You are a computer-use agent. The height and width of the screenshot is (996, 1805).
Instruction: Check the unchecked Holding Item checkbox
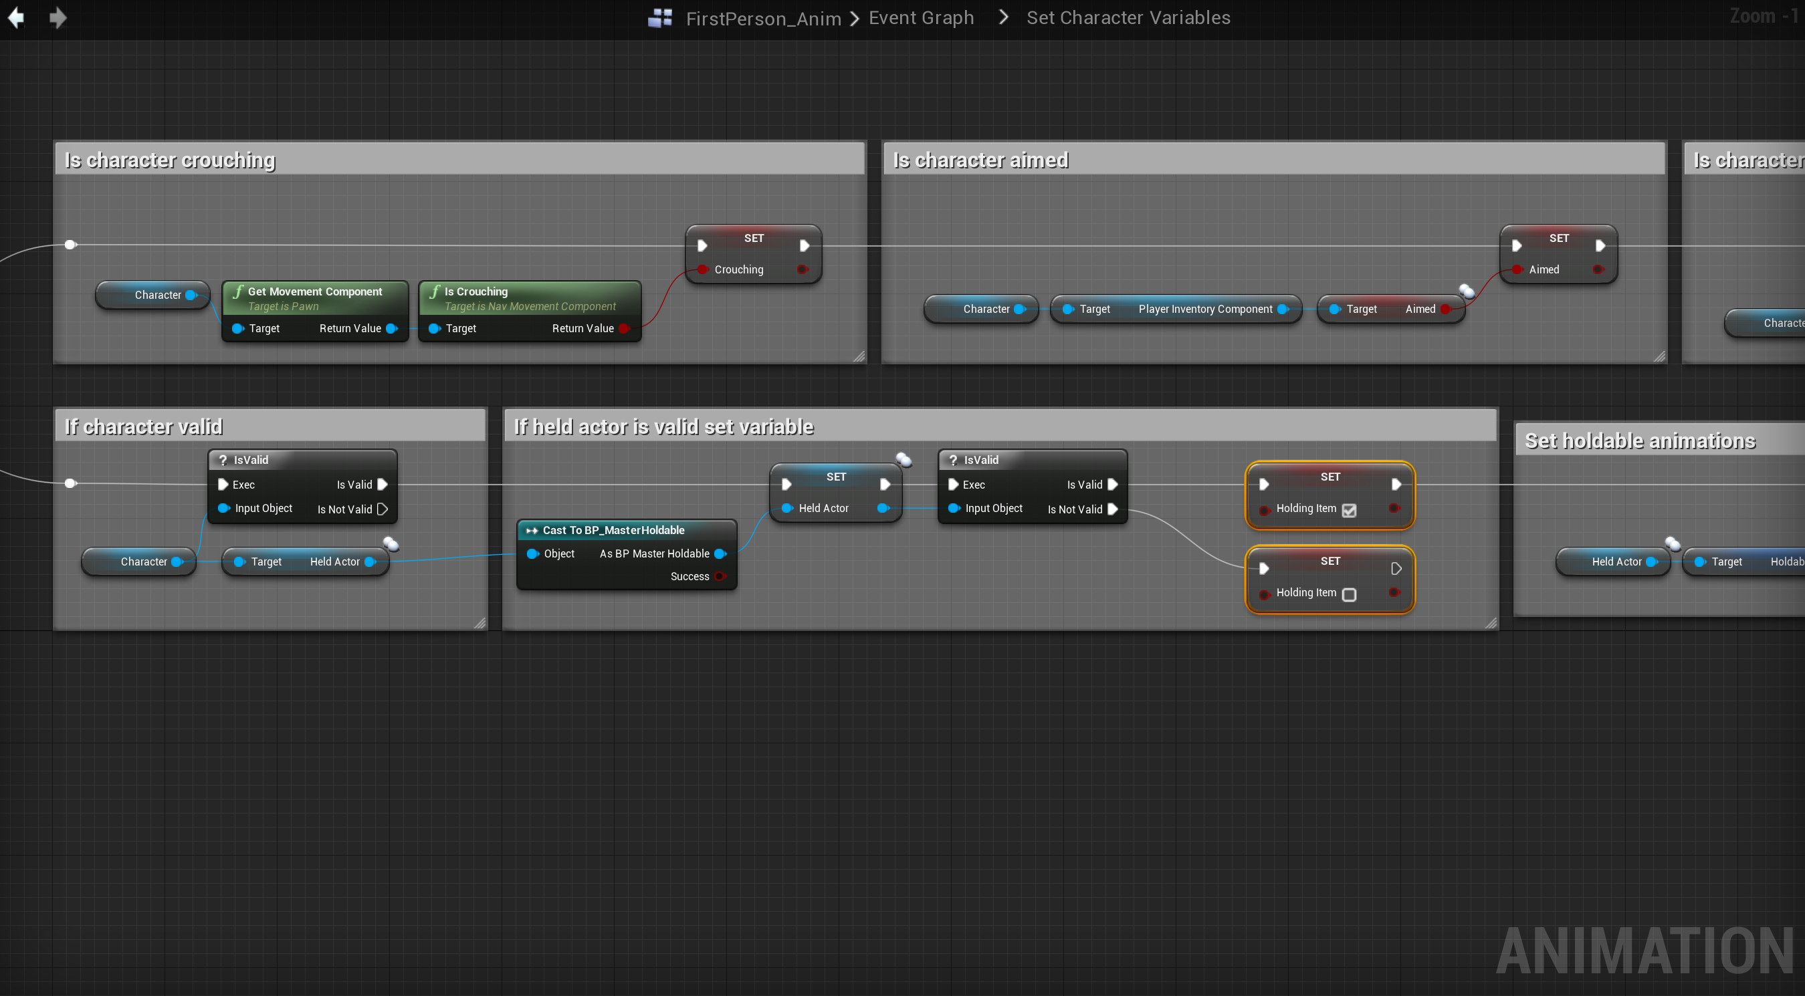pos(1349,595)
